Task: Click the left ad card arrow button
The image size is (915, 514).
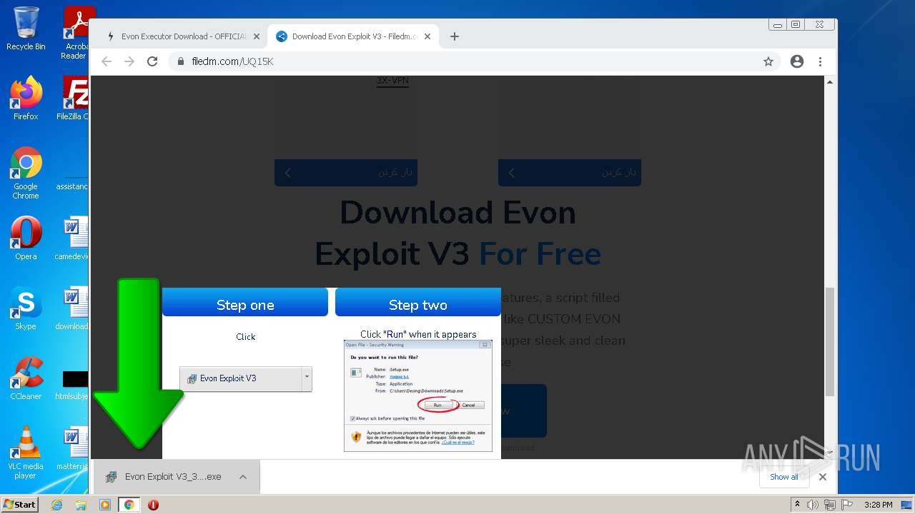Action: [x=346, y=172]
